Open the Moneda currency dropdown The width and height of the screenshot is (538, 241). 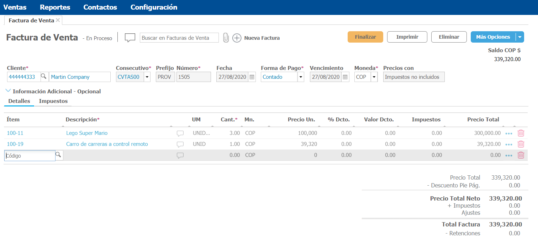coord(374,77)
